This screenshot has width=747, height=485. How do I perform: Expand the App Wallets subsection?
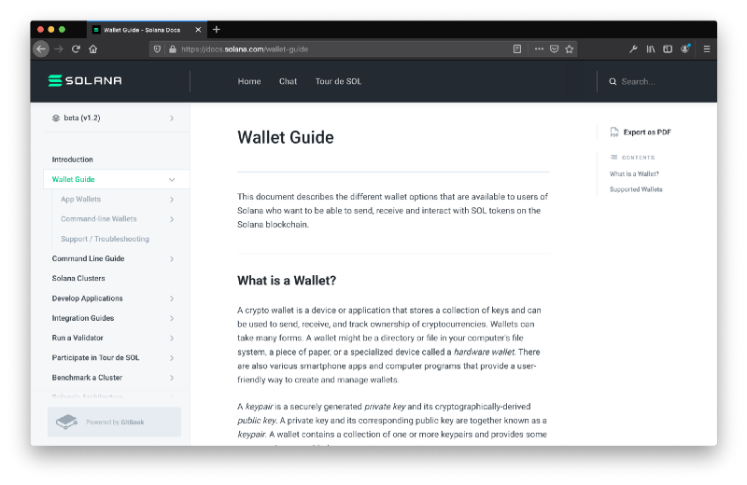[172, 200]
